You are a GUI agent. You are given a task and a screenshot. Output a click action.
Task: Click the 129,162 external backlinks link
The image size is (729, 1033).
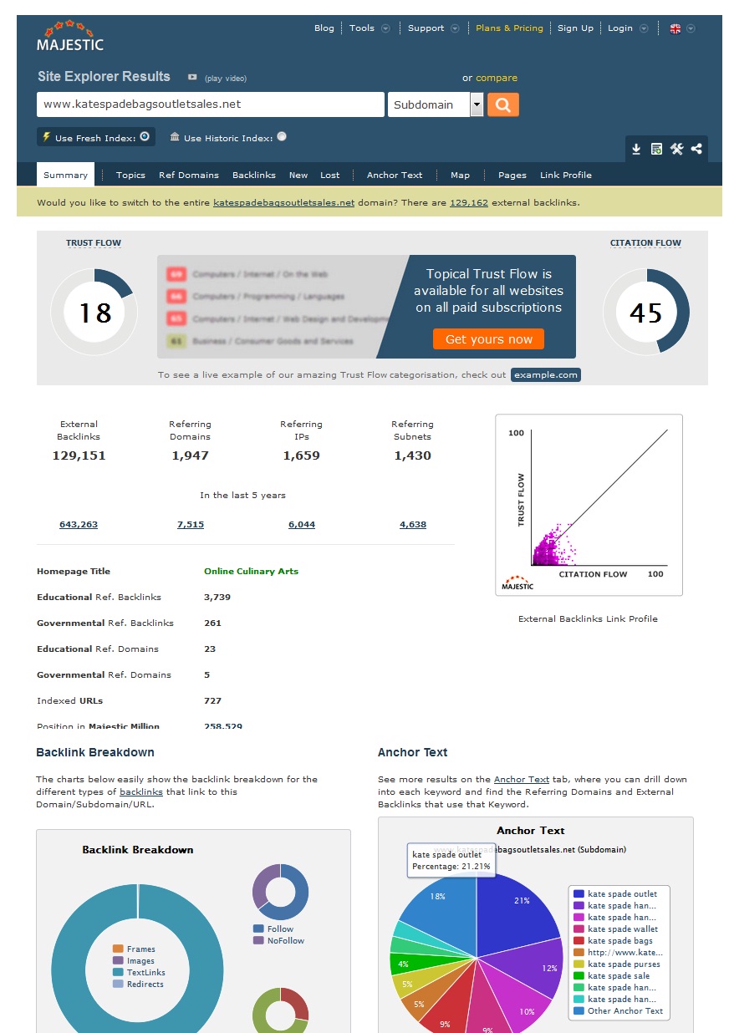coord(469,202)
